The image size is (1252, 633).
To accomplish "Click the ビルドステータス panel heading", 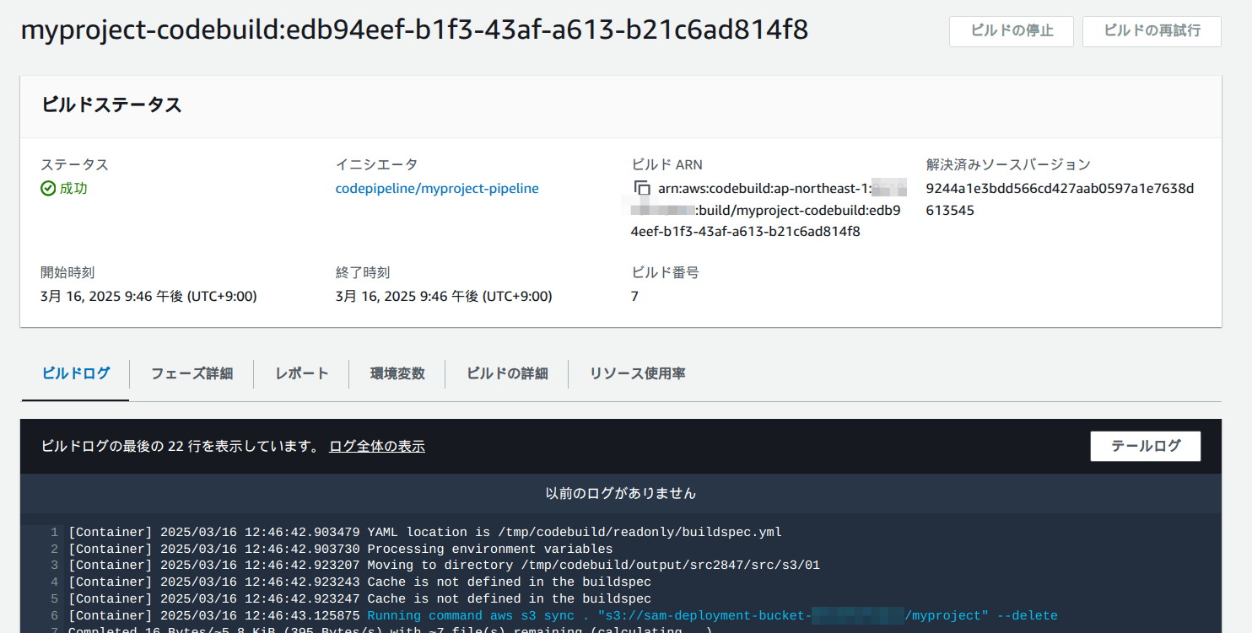I will (x=111, y=105).
